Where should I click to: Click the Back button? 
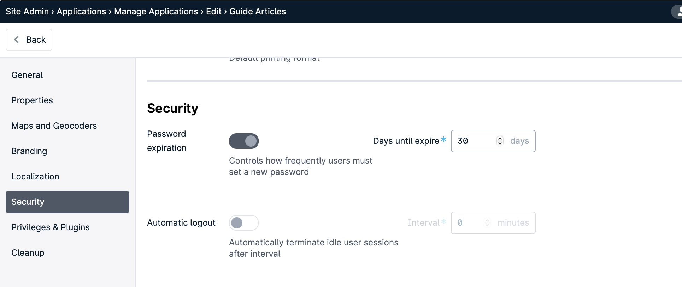coord(29,40)
